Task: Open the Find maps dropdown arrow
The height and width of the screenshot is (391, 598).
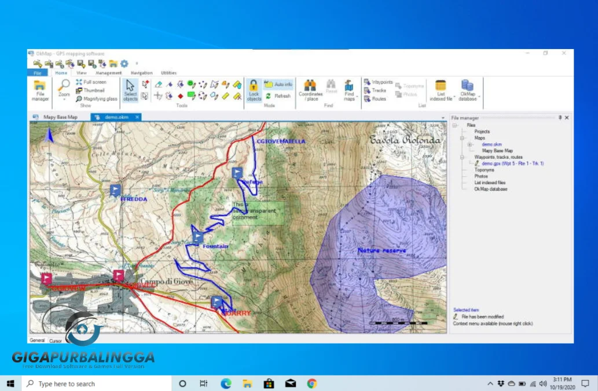Action: point(356,96)
